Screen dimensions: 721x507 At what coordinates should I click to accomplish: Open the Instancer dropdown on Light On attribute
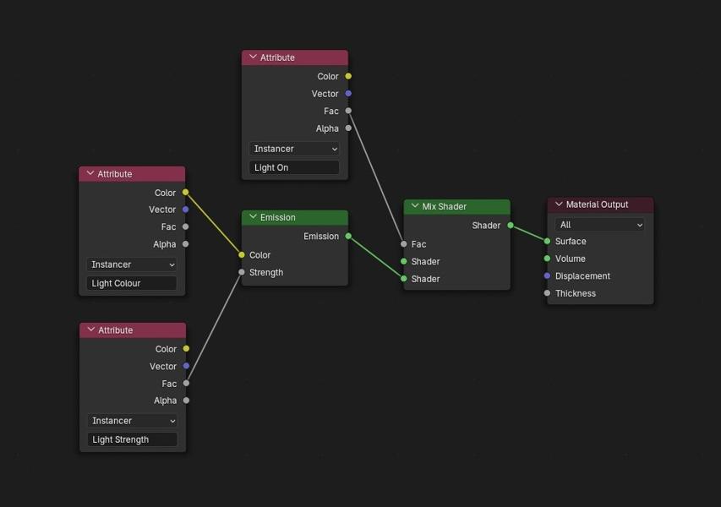pyautogui.click(x=293, y=149)
